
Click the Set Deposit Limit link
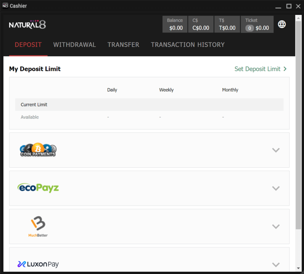[261, 69]
